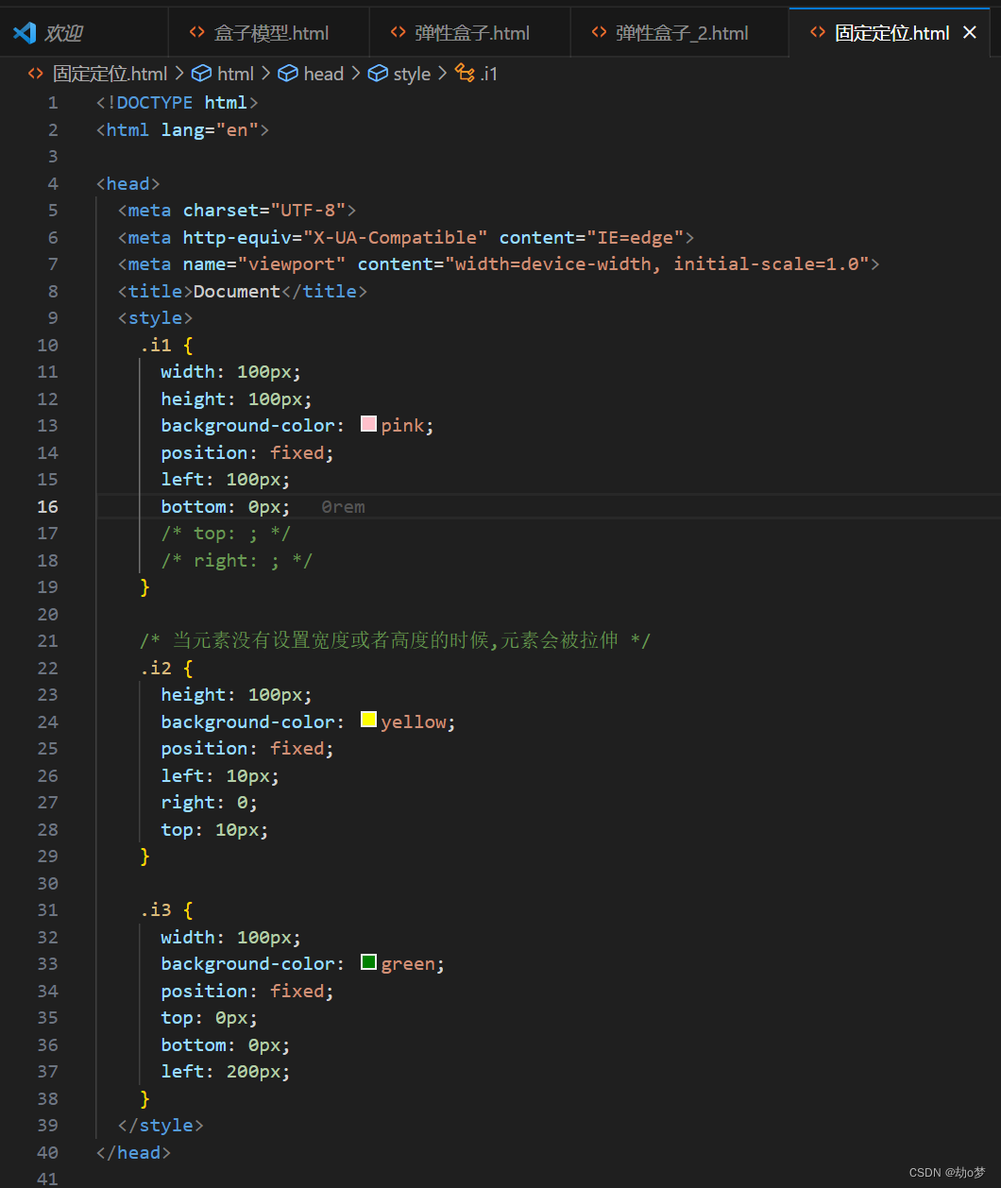
Task: Open the style breadcrumb dropdown
Action: (x=412, y=73)
